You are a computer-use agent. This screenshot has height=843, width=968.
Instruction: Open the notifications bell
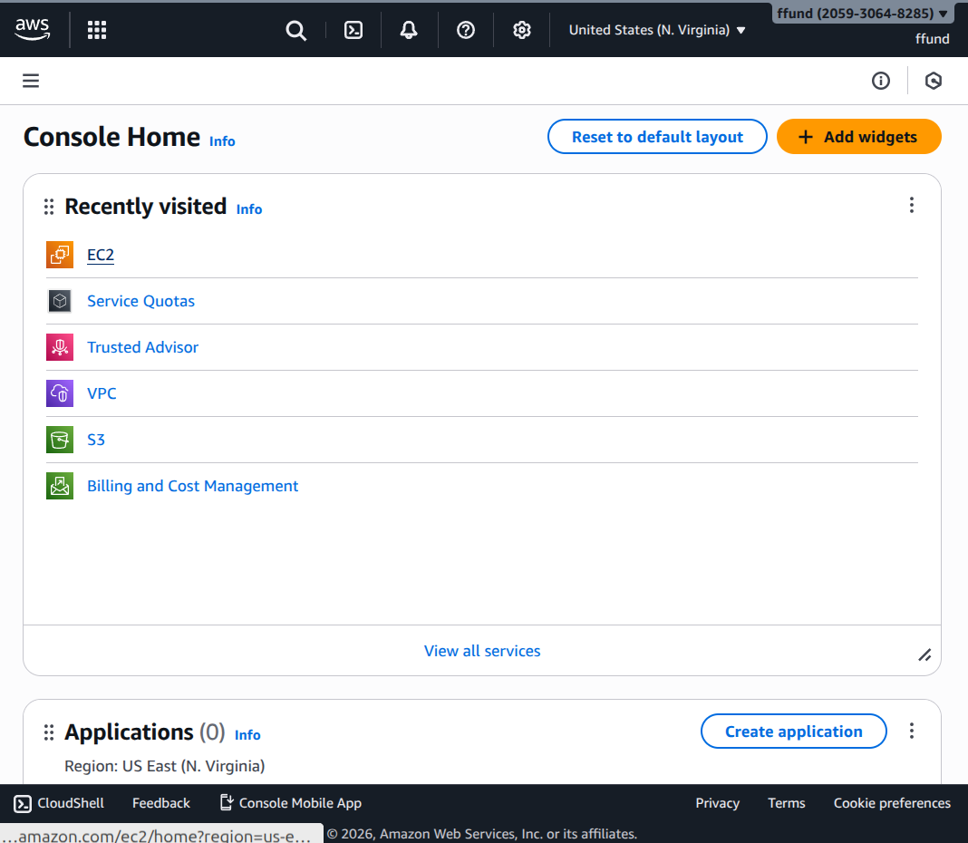point(409,30)
